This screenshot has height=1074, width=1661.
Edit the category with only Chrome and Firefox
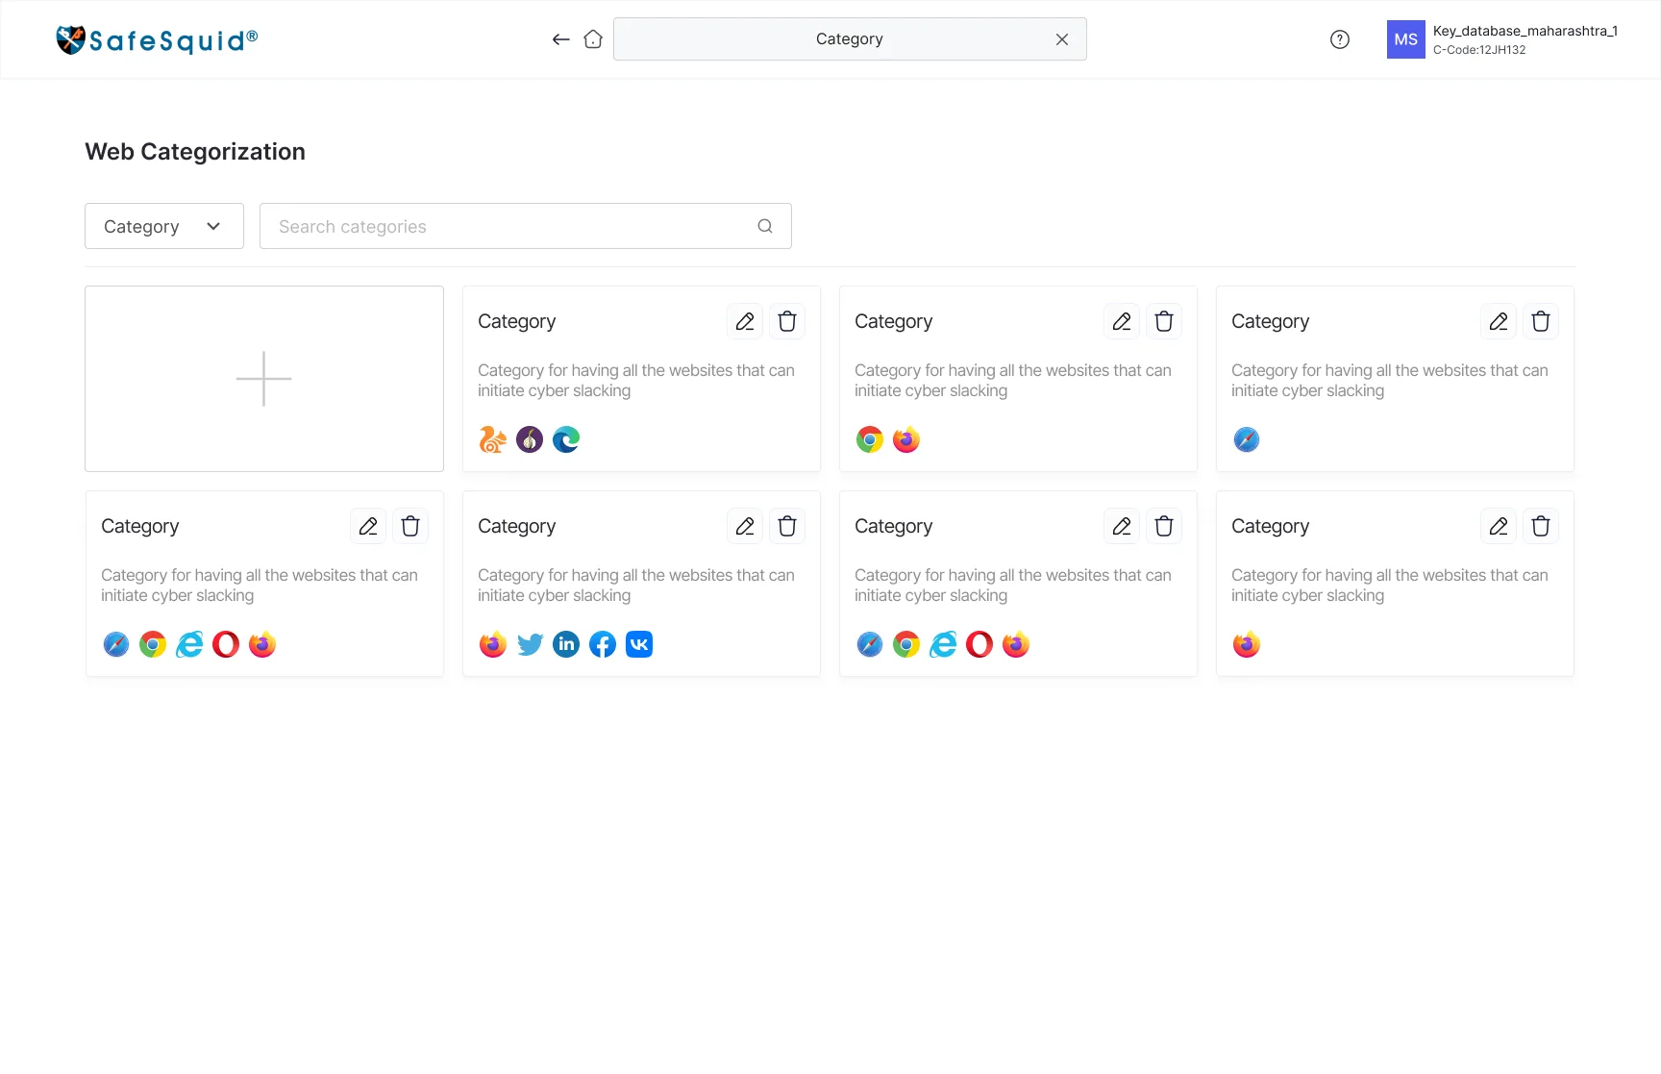click(x=1122, y=321)
